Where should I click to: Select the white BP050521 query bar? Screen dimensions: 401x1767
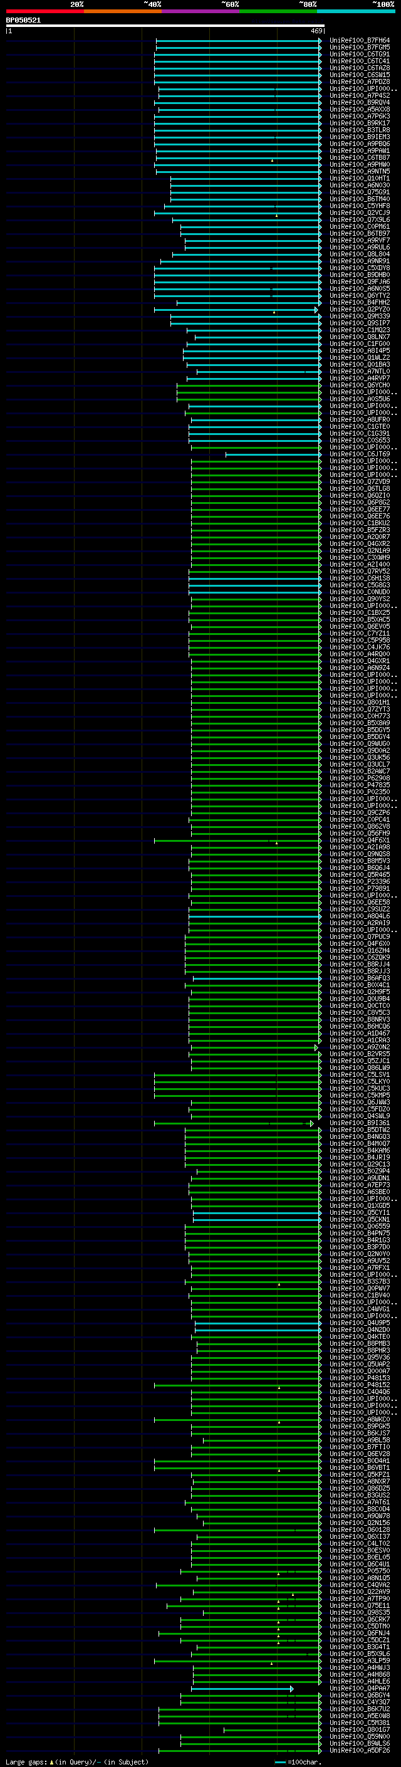coord(165,26)
